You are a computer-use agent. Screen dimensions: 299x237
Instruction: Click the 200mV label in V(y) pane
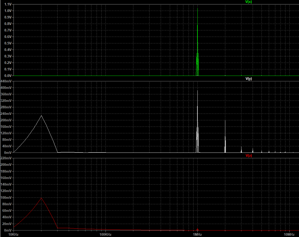click(6, 120)
